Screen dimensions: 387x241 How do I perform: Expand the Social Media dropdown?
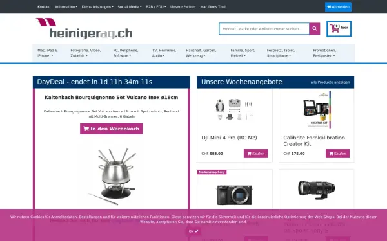[130, 7]
